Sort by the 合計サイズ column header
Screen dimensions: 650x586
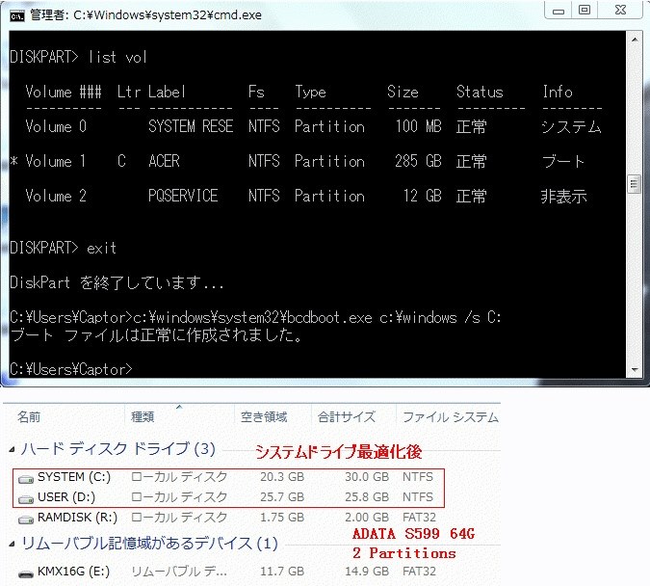click(347, 416)
